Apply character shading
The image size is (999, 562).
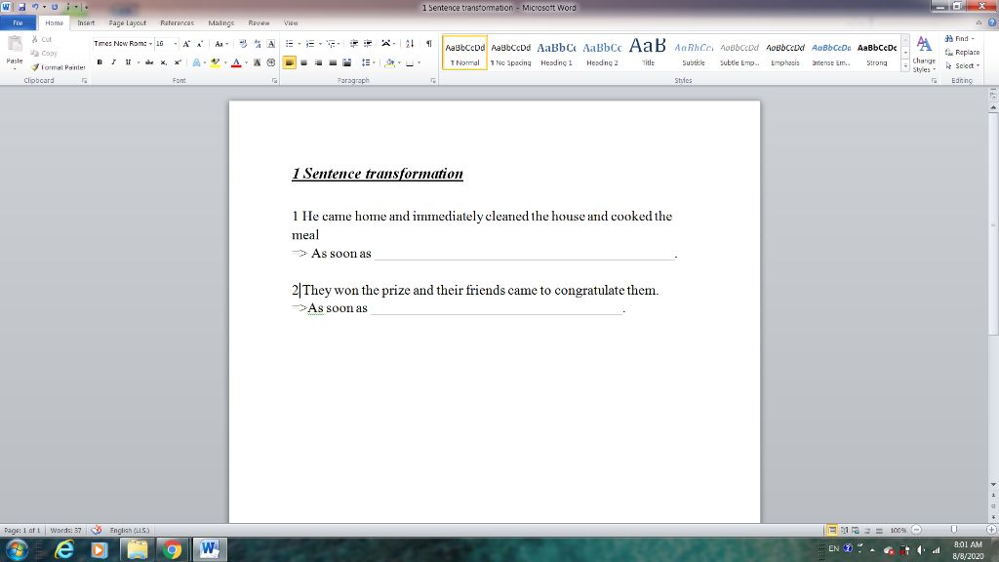click(257, 62)
